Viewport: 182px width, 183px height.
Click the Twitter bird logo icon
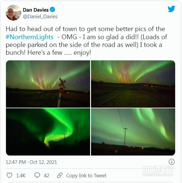click(x=171, y=9)
